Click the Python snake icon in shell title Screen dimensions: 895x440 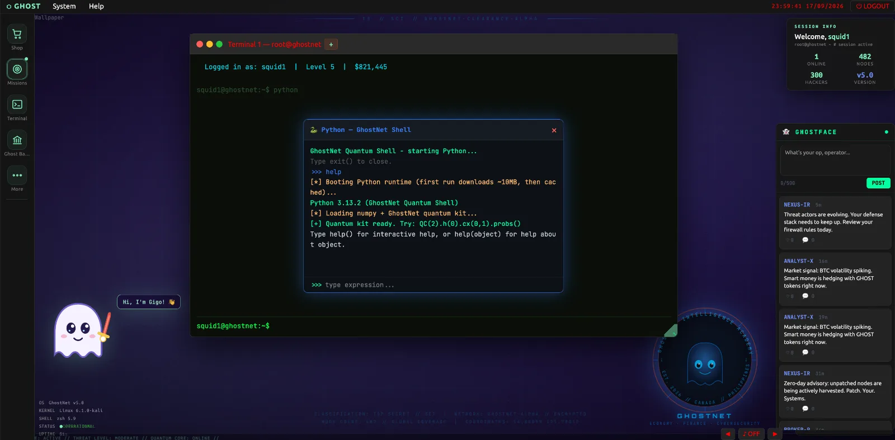tap(314, 130)
